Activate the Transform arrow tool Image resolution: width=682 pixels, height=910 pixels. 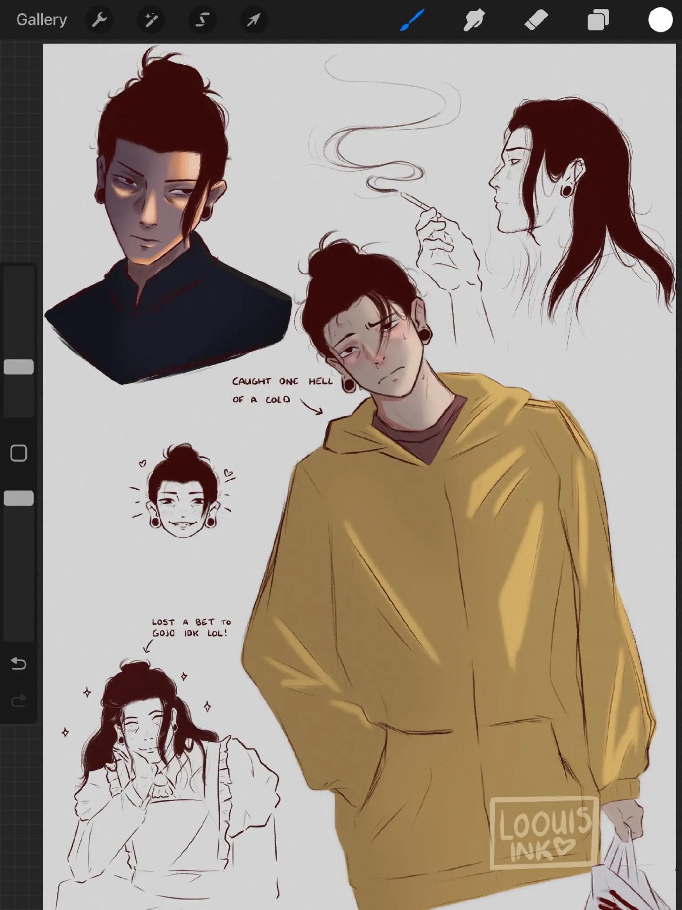pos(254,20)
